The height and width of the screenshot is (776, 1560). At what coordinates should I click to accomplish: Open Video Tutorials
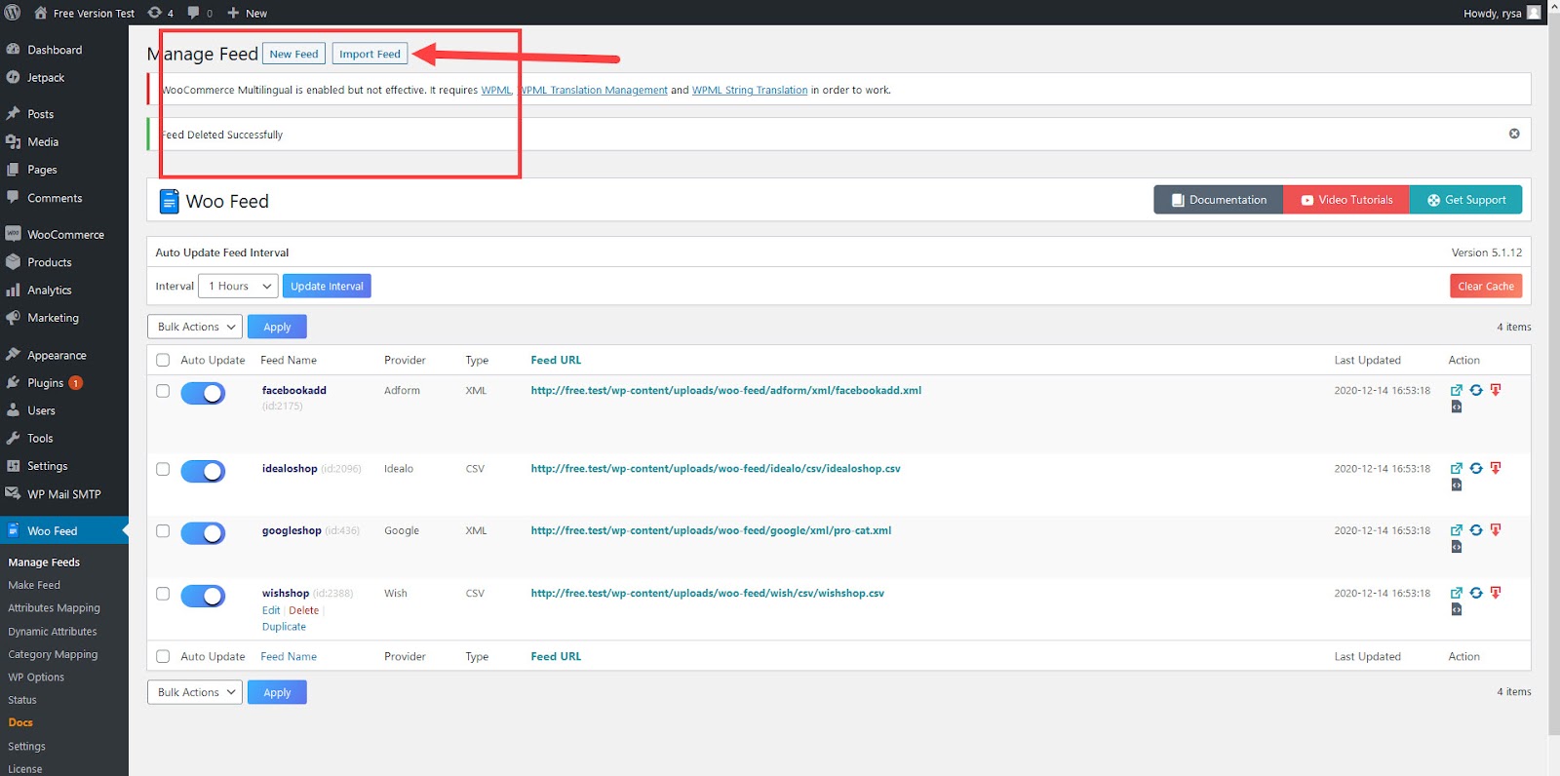pos(1346,200)
